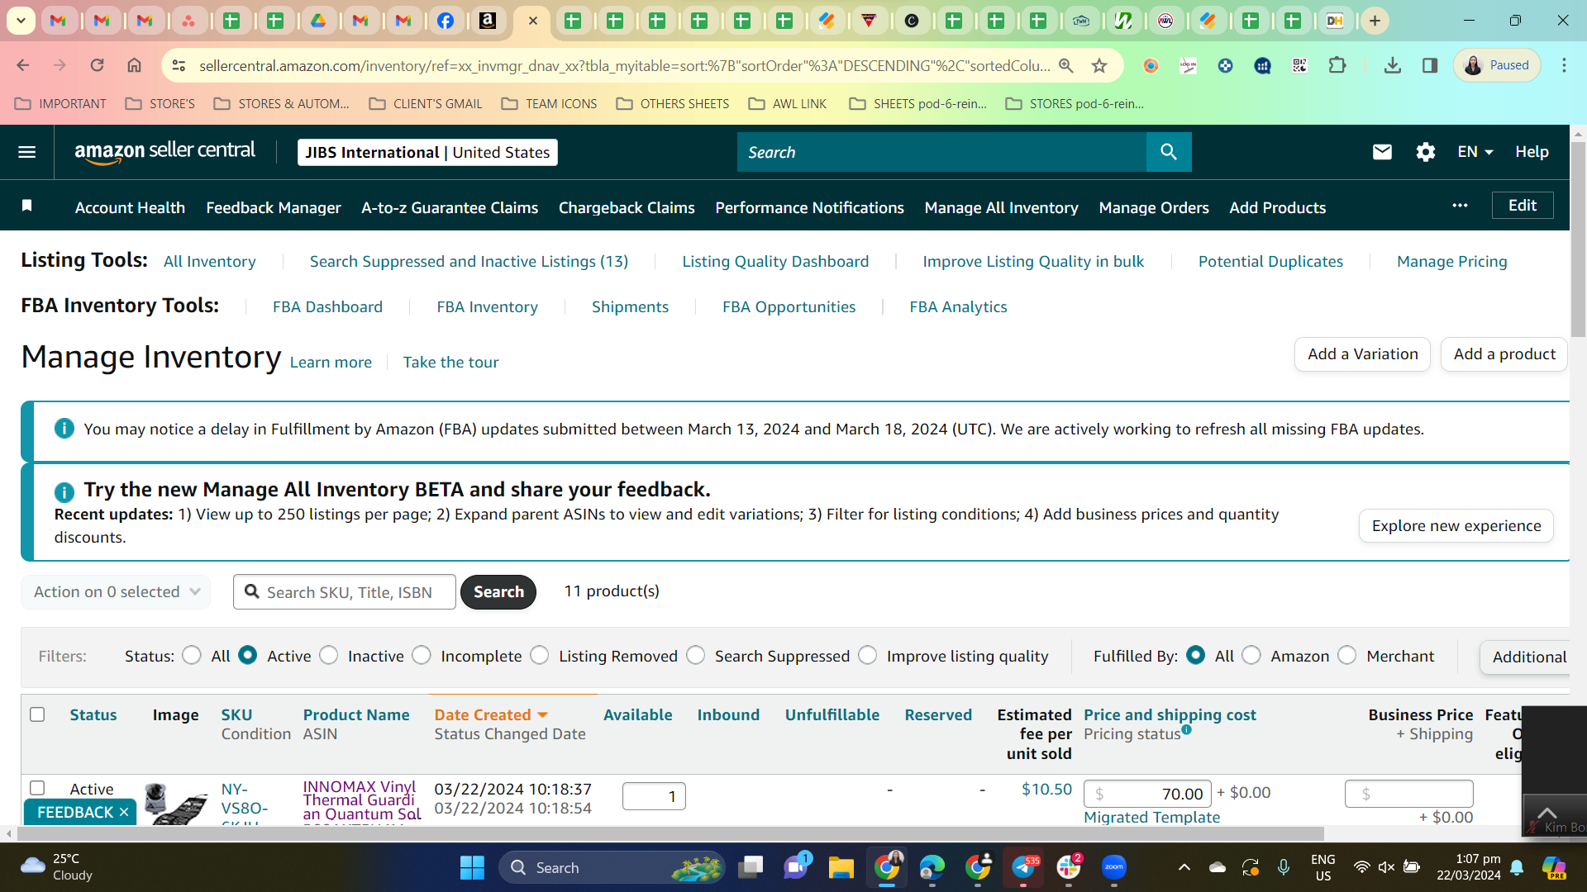
Task: Select the Listing Removed radio button
Action: 540,656
